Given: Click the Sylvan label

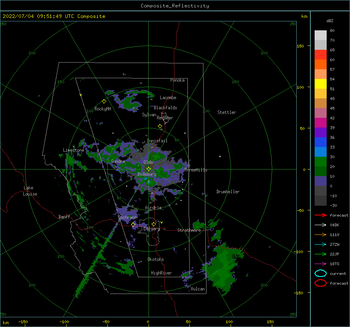Looking at the screenshot, I should [149, 115].
